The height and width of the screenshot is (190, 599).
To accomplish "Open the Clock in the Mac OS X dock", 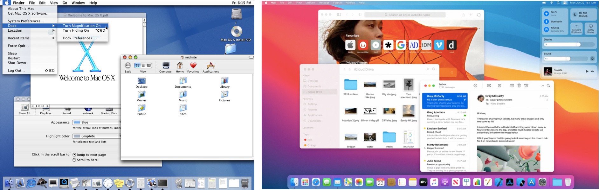I will (108, 183).
